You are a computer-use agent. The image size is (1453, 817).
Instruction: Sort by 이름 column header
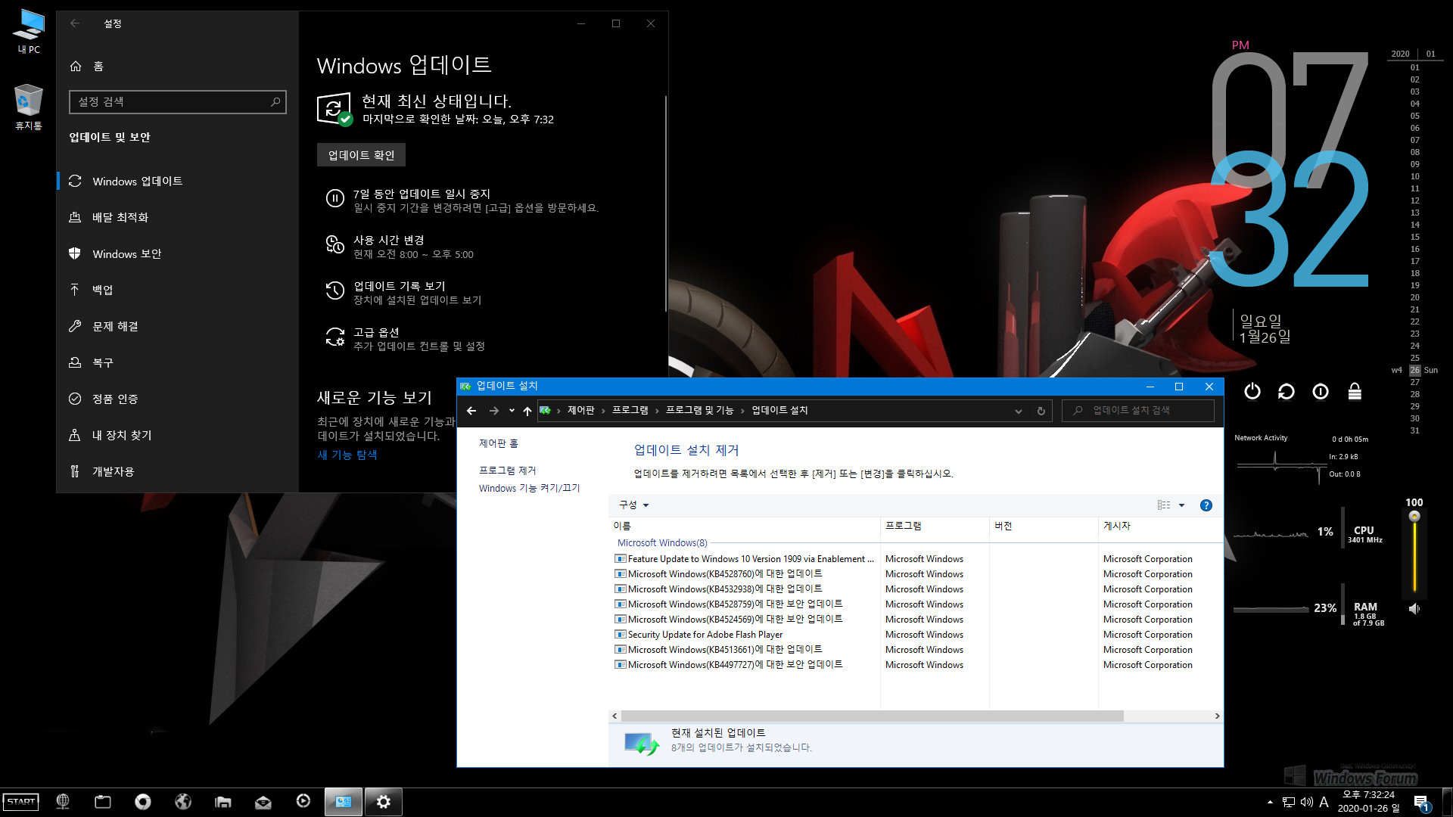(x=745, y=526)
